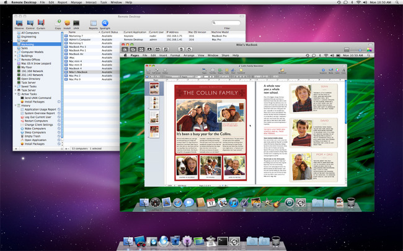The width and height of the screenshot is (403, 251).
Task: Activate the Curtain toolbar icon
Action: [x=41, y=23]
